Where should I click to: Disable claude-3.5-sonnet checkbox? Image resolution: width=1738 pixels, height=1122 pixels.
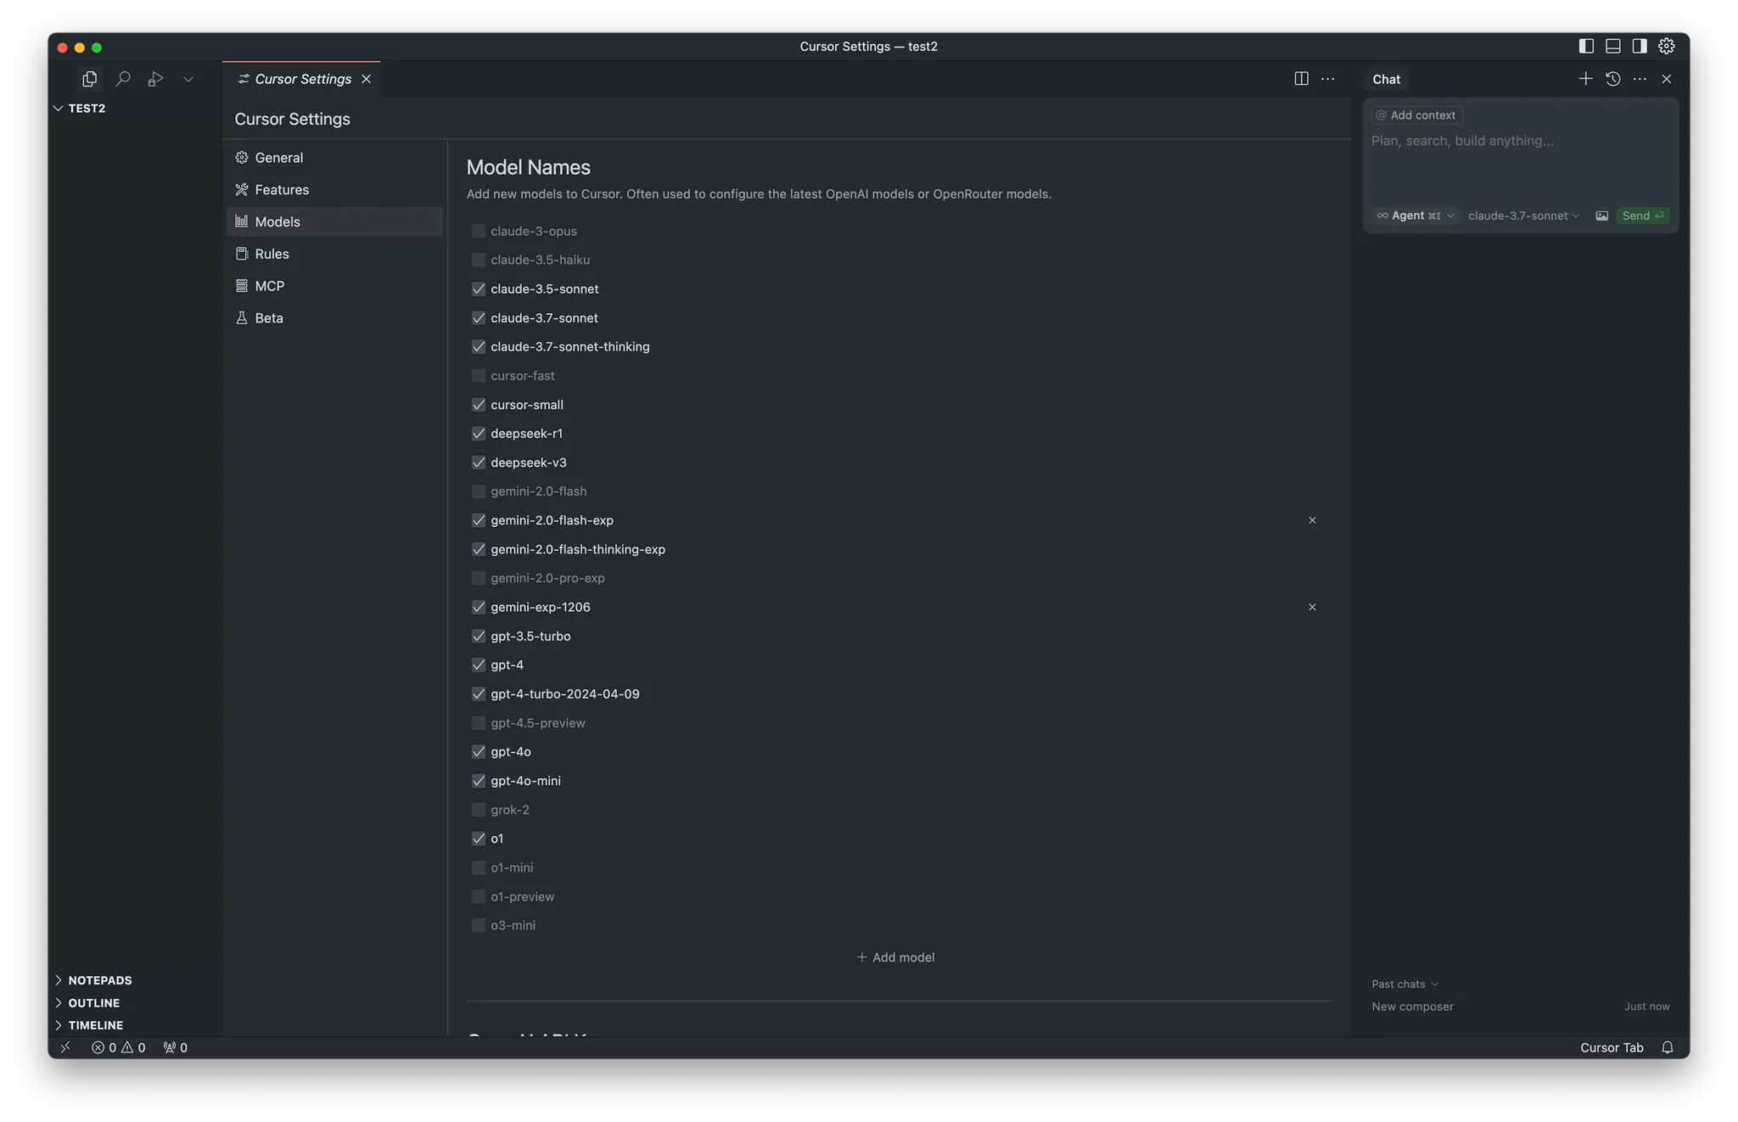coord(479,289)
